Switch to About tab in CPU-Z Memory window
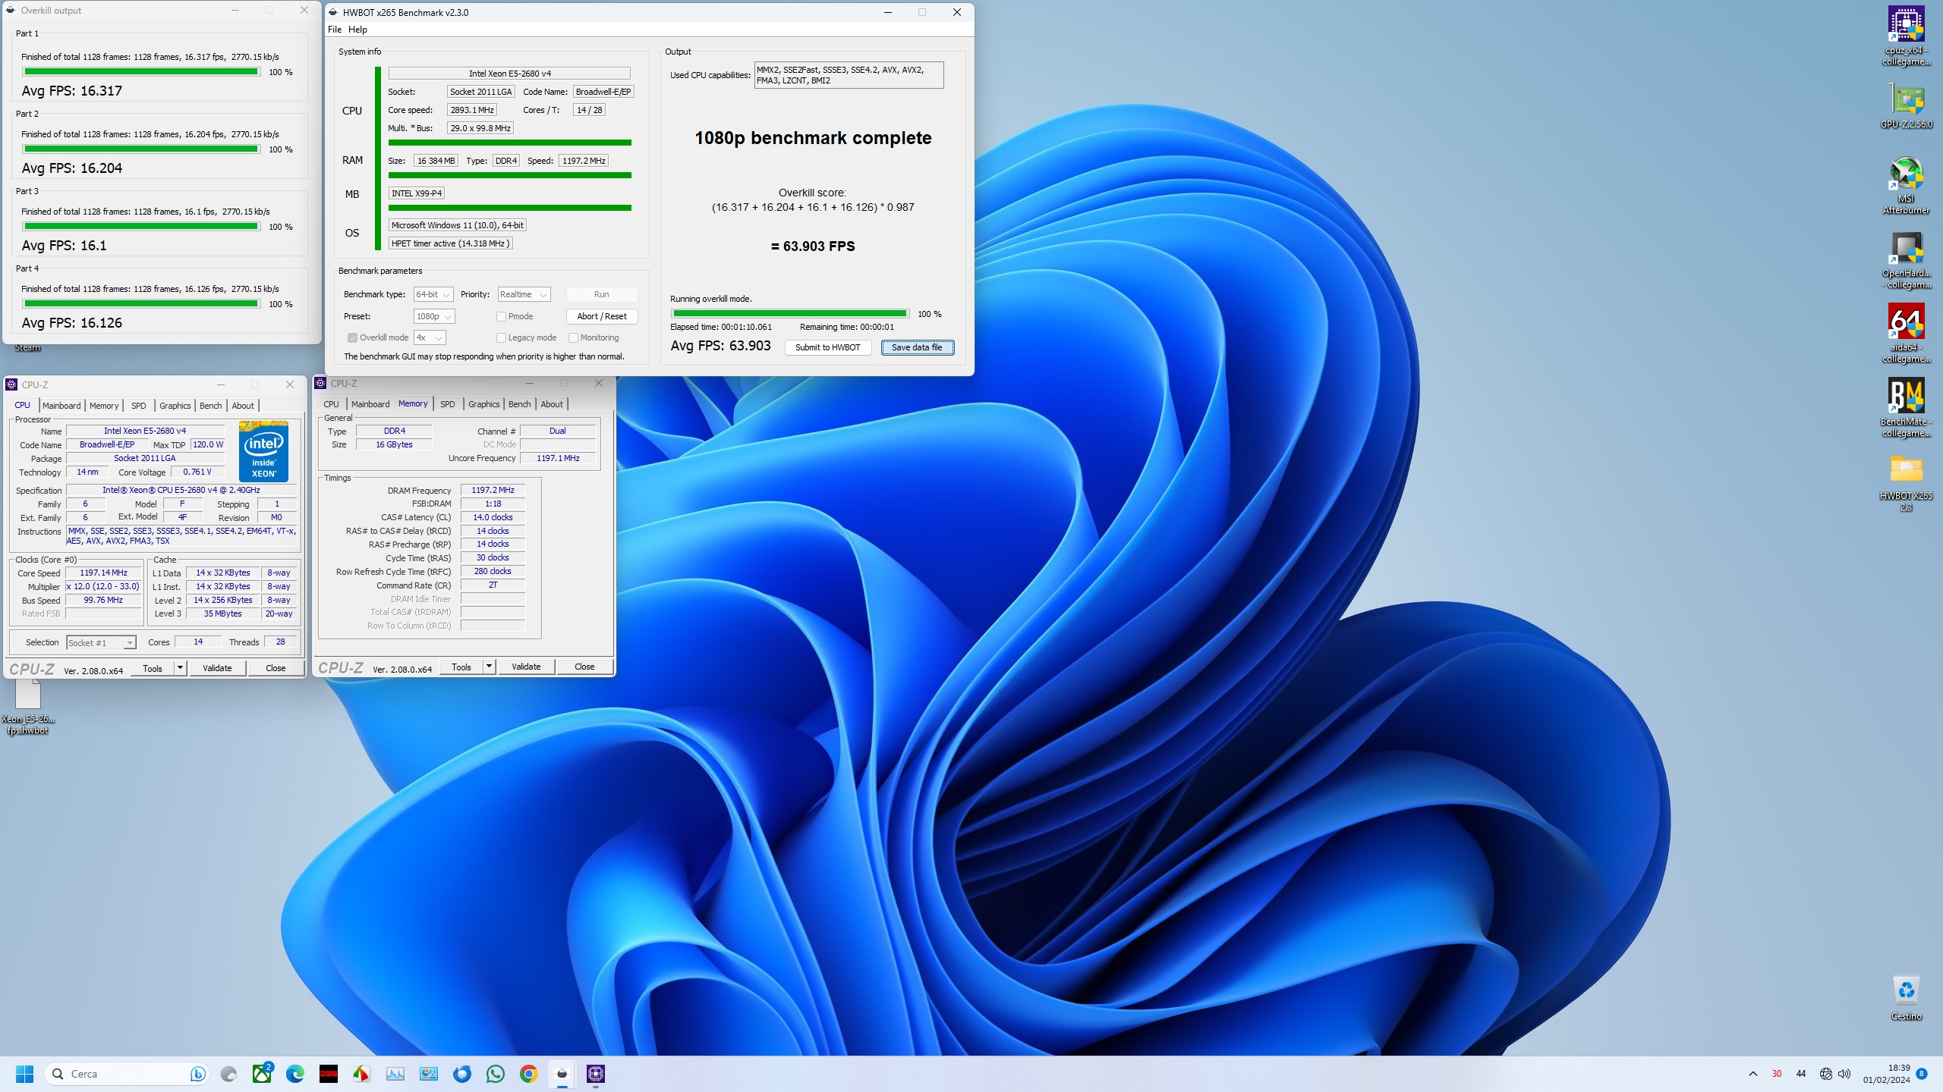 pyautogui.click(x=552, y=404)
